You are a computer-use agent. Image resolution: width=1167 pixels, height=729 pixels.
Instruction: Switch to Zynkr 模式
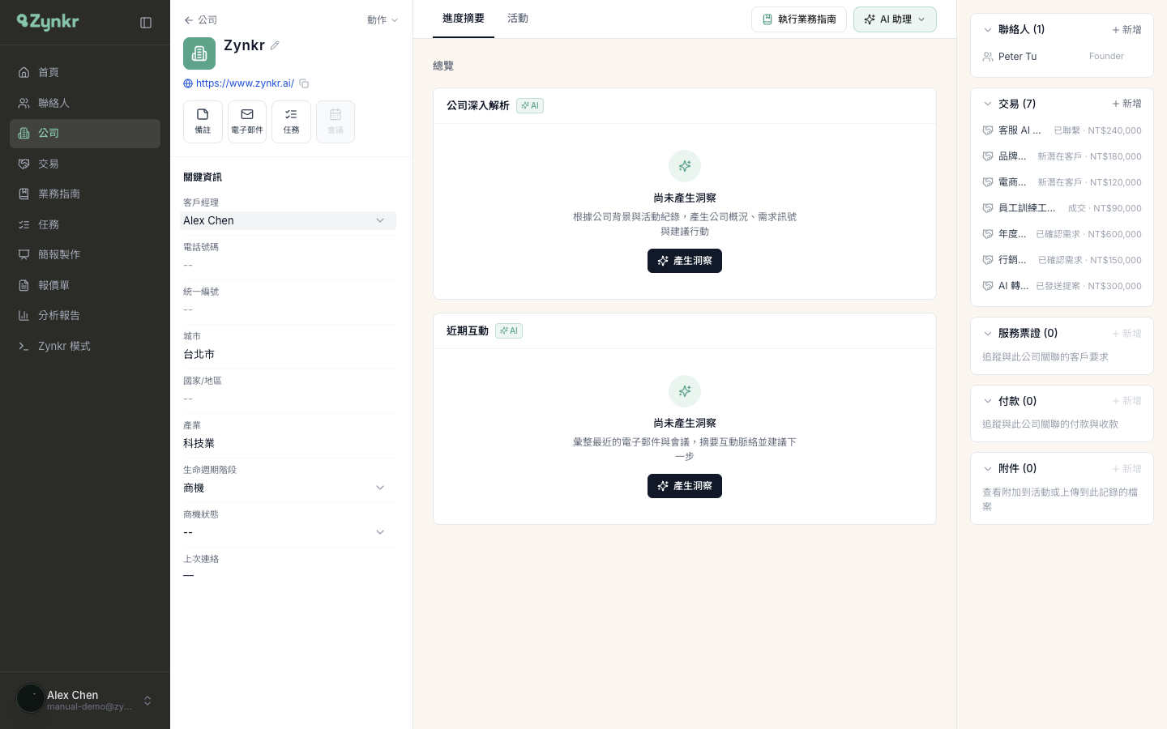(x=85, y=346)
